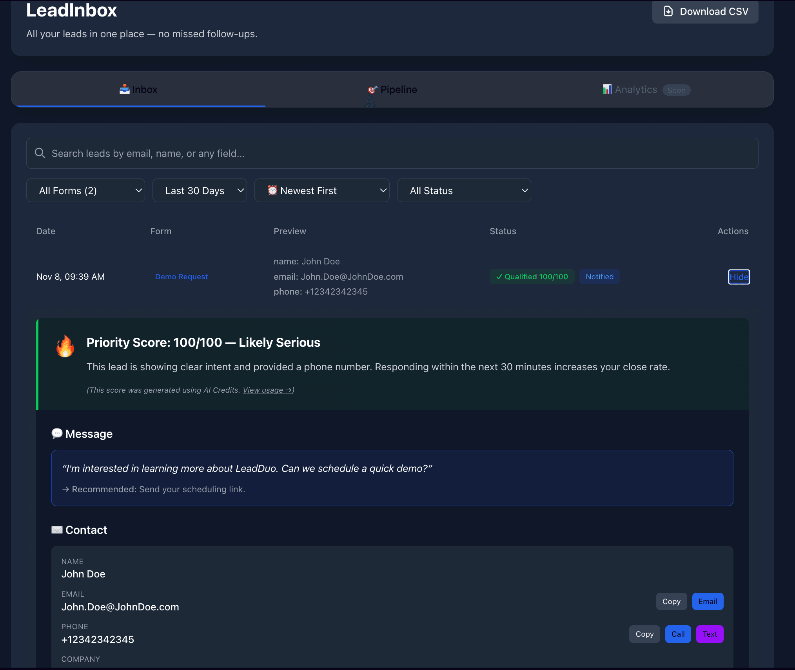Toggle the Qualified 100/100 status badge

(532, 277)
